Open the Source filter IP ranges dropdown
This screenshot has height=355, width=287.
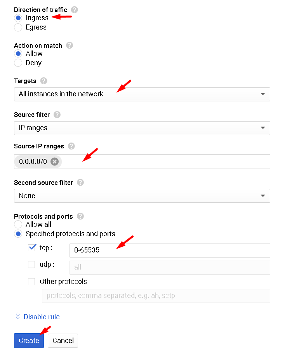point(142,128)
